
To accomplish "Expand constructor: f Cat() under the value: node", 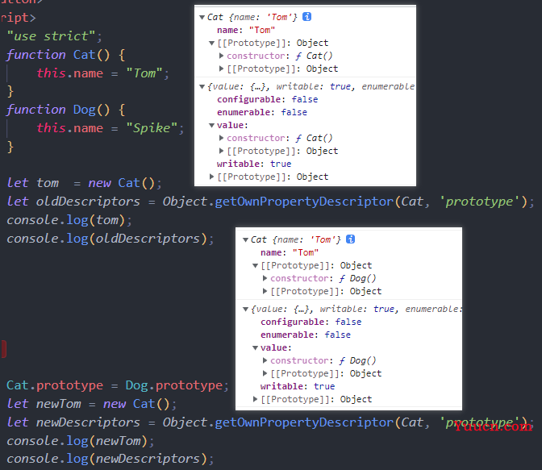I will (x=222, y=138).
